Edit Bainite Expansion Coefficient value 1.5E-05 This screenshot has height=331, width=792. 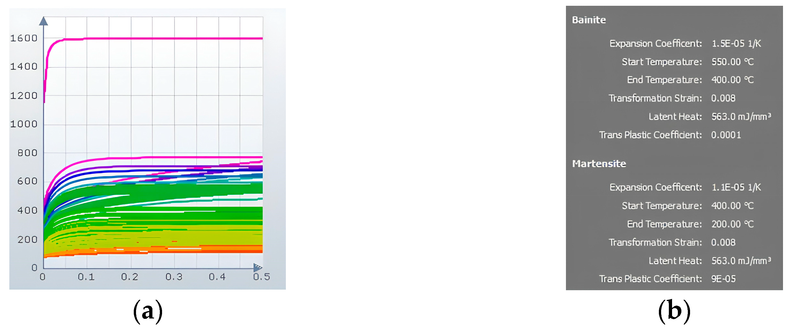(736, 44)
